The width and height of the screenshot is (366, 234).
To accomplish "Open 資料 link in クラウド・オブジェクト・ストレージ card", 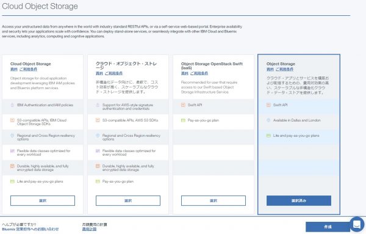I will tap(99, 73).
